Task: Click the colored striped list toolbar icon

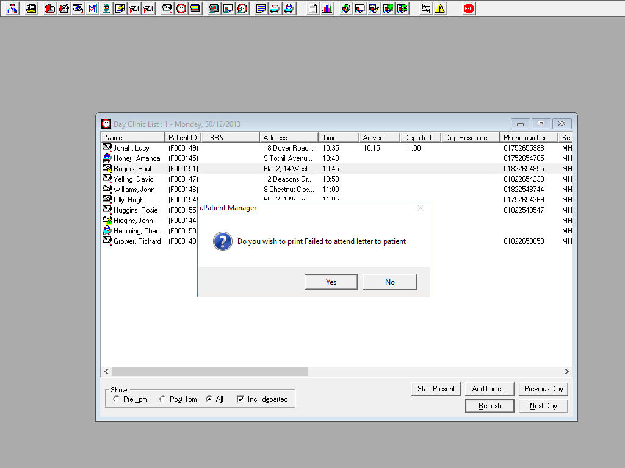Action: (x=195, y=9)
